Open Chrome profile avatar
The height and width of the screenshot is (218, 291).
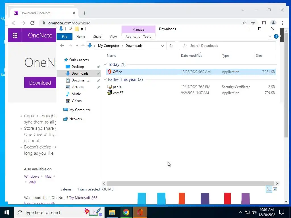tap(273, 23)
